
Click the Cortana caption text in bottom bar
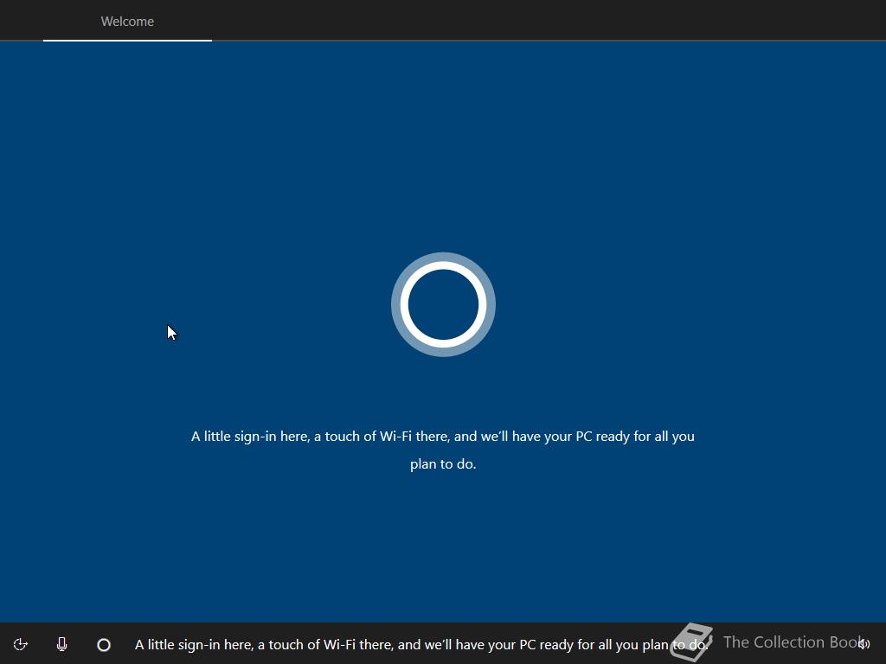coord(421,645)
